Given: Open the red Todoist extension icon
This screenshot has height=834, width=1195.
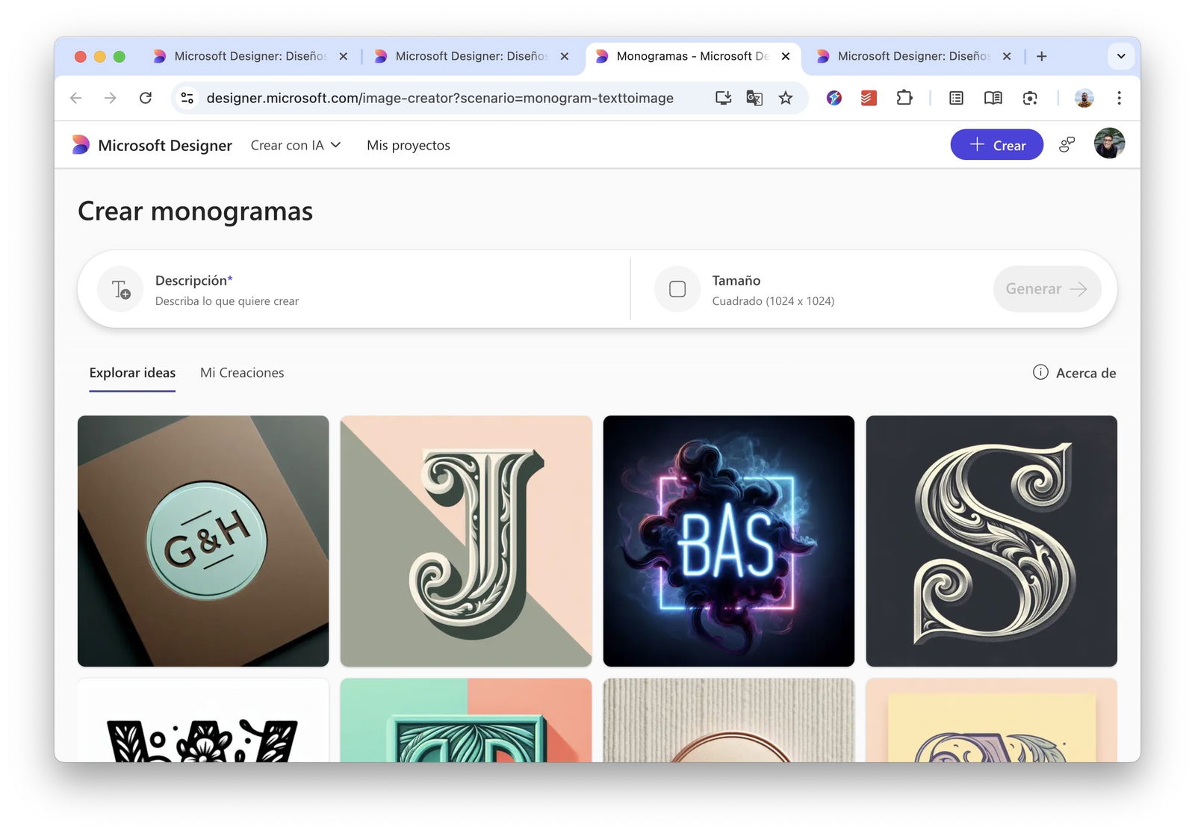Looking at the screenshot, I should click(x=869, y=98).
